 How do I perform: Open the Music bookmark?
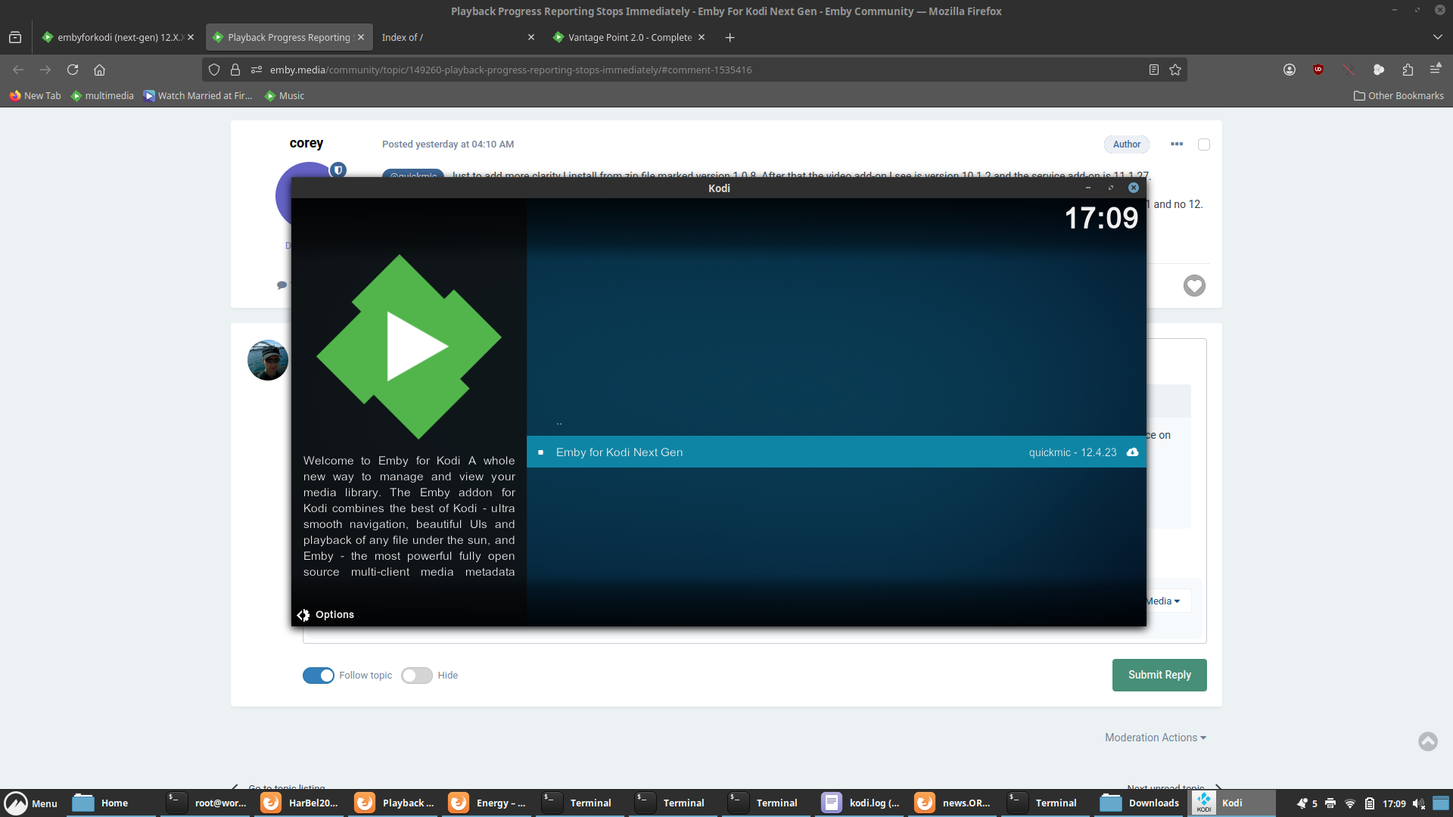(x=285, y=95)
